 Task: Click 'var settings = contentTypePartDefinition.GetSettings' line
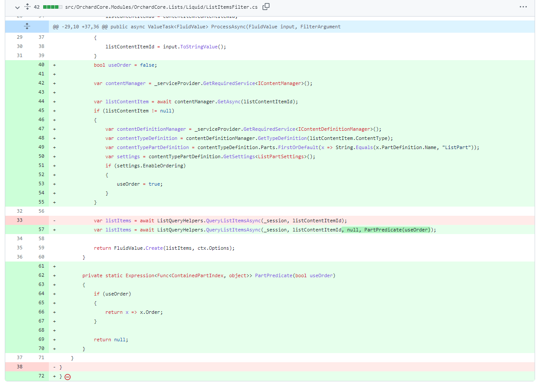point(210,156)
